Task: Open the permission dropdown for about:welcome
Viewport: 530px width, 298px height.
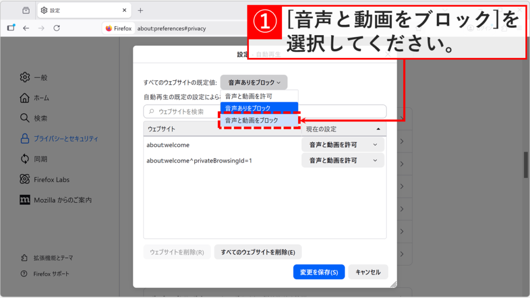Action: [343, 145]
